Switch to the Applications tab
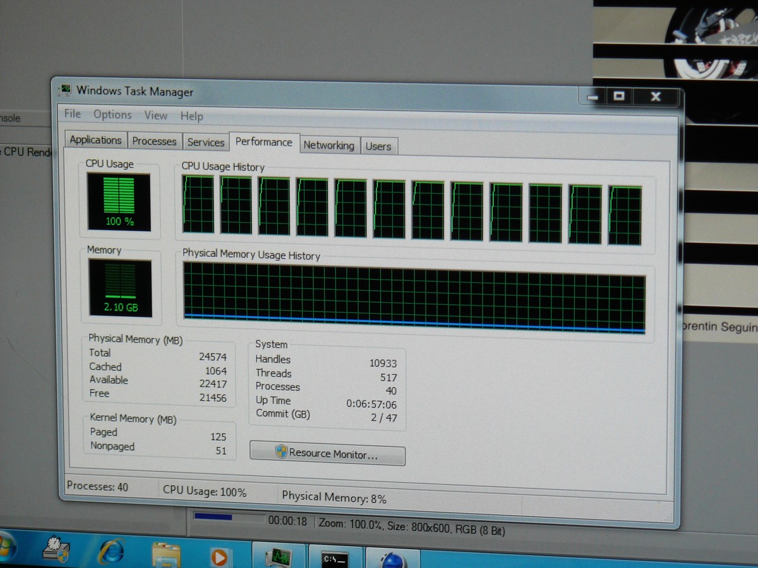Screen dimensions: 758x568 point(95,140)
